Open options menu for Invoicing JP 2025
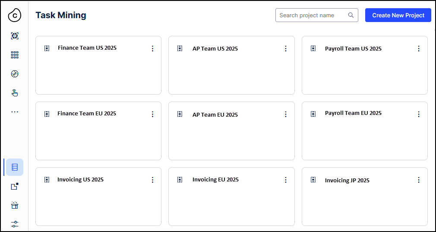The image size is (436, 232). (418, 180)
